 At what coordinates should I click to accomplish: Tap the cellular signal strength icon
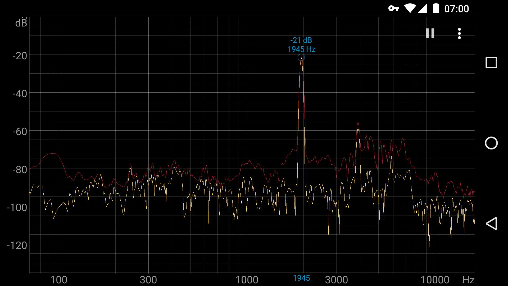[423, 8]
